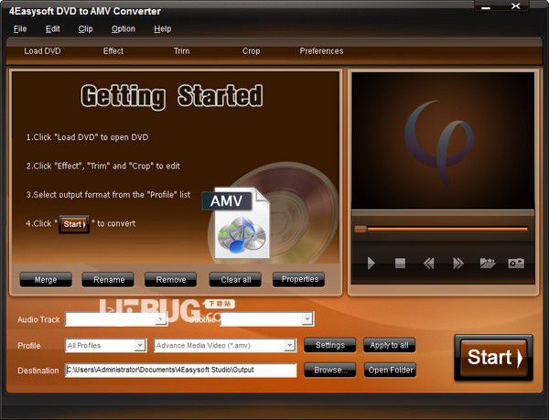Open the File menu
Viewport: 549px width, 420px height.
click(x=20, y=29)
